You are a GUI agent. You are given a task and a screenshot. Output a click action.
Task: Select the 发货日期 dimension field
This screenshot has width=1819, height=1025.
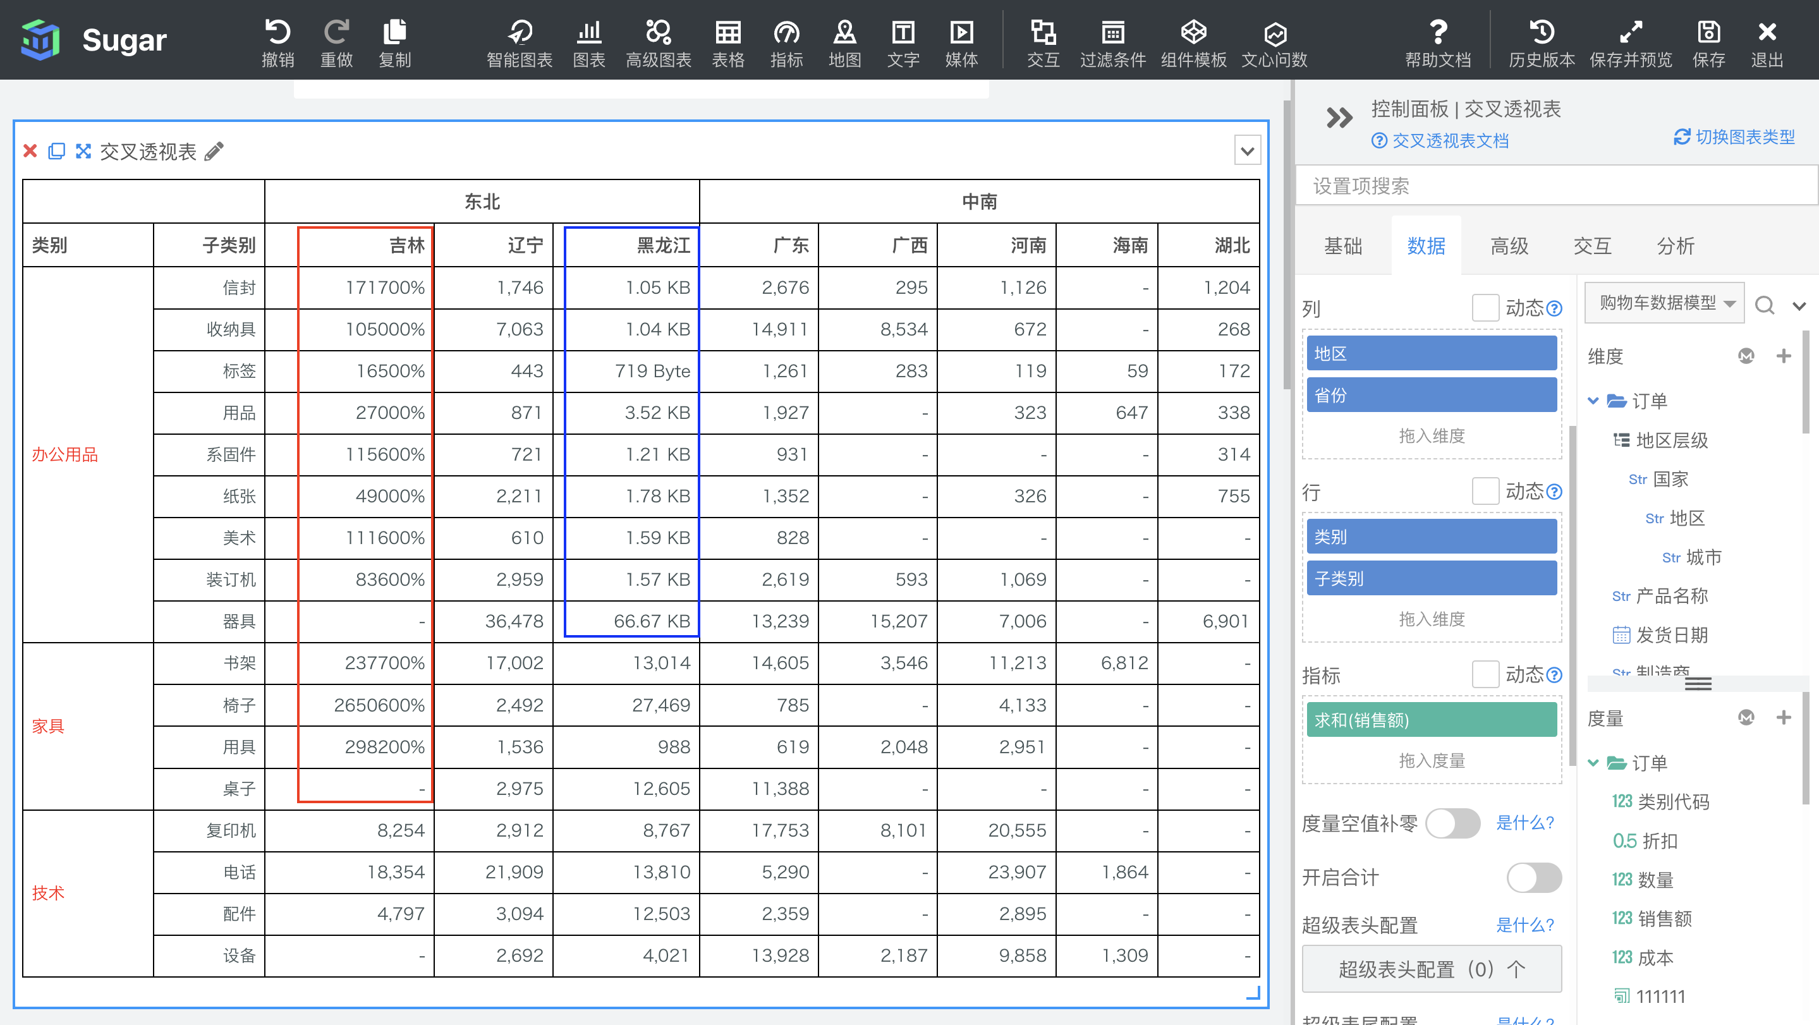point(1661,634)
